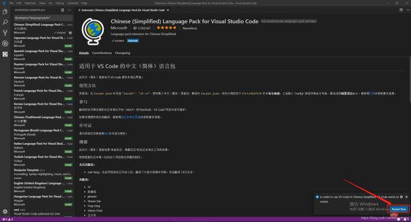Install the Korean Language Pack
Image resolution: width=411 pixels, height=222 pixels.
69,112
